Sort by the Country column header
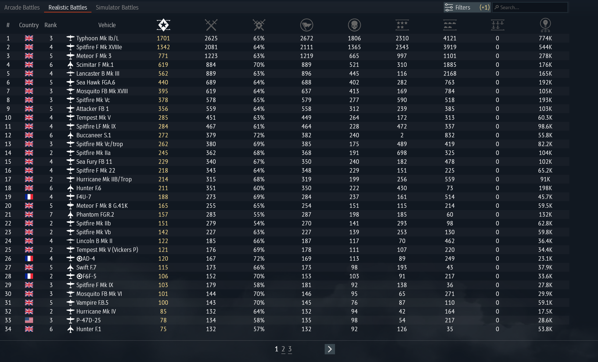 [x=29, y=25]
